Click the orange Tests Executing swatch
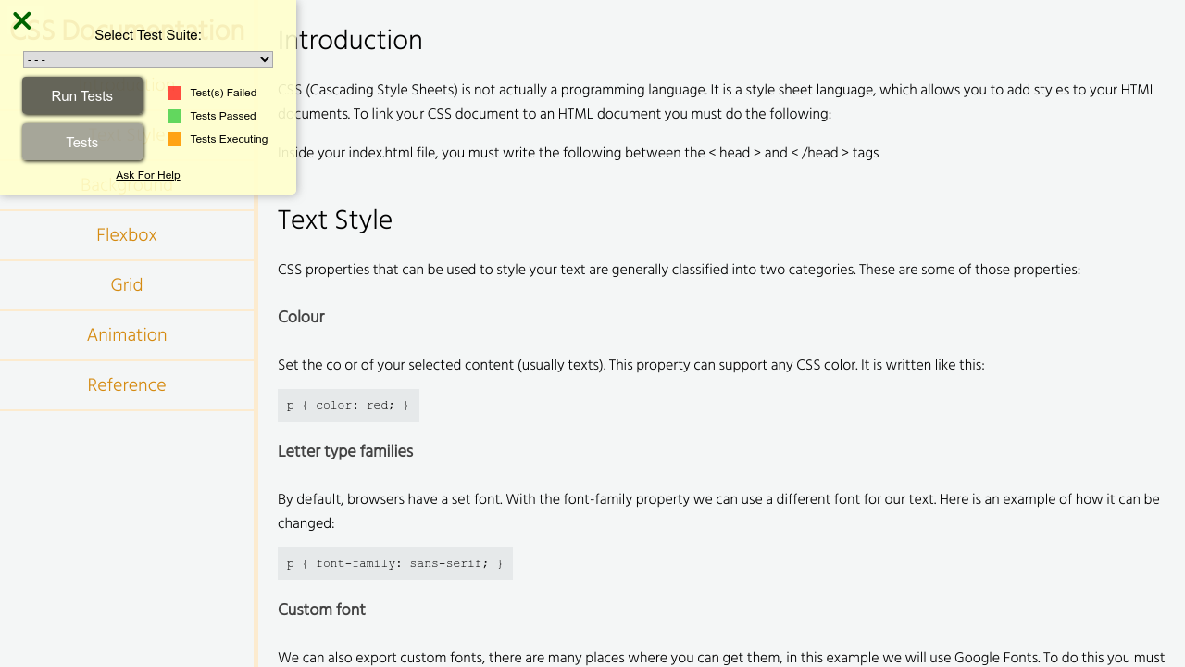 click(174, 139)
